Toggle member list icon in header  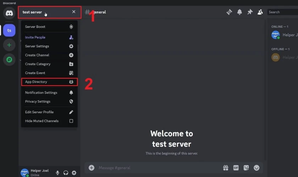pos(260,12)
